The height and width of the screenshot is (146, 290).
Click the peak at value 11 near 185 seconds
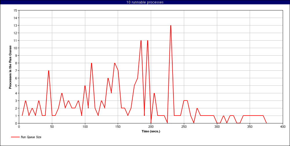141,41
